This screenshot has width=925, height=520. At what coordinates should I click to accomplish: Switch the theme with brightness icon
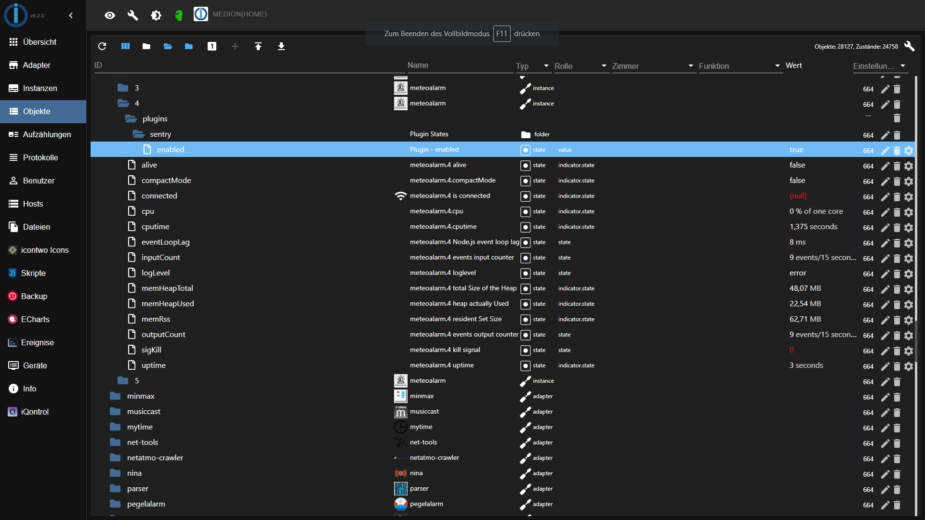tap(156, 15)
